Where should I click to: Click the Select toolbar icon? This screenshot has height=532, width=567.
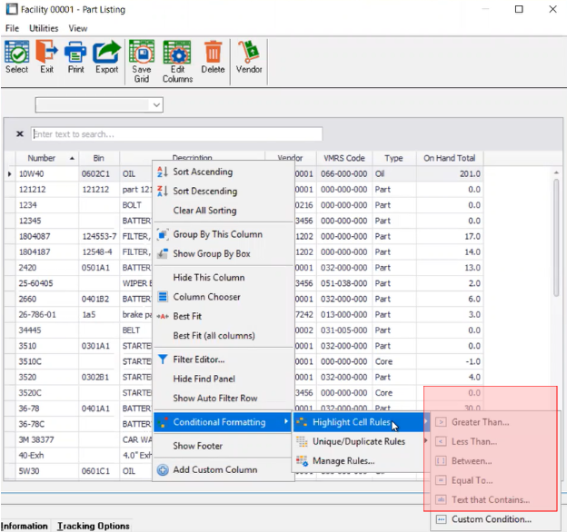16,56
